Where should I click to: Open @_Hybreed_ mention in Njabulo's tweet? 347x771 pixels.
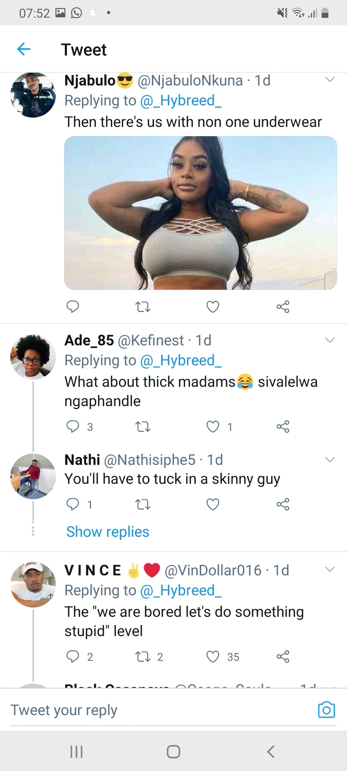pyautogui.click(x=181, y=101)
